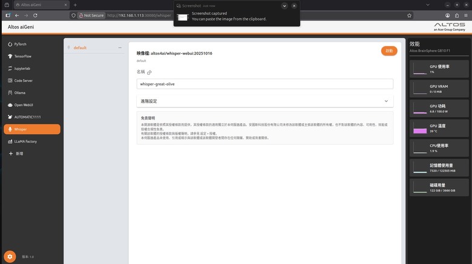The image size is (472, 264).
Task: Select the Whisper sidebar item
Action: (32, 129)
